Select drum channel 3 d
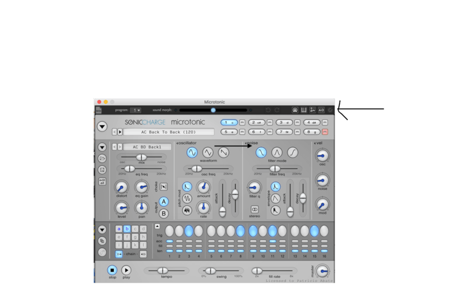 [284, 123]
